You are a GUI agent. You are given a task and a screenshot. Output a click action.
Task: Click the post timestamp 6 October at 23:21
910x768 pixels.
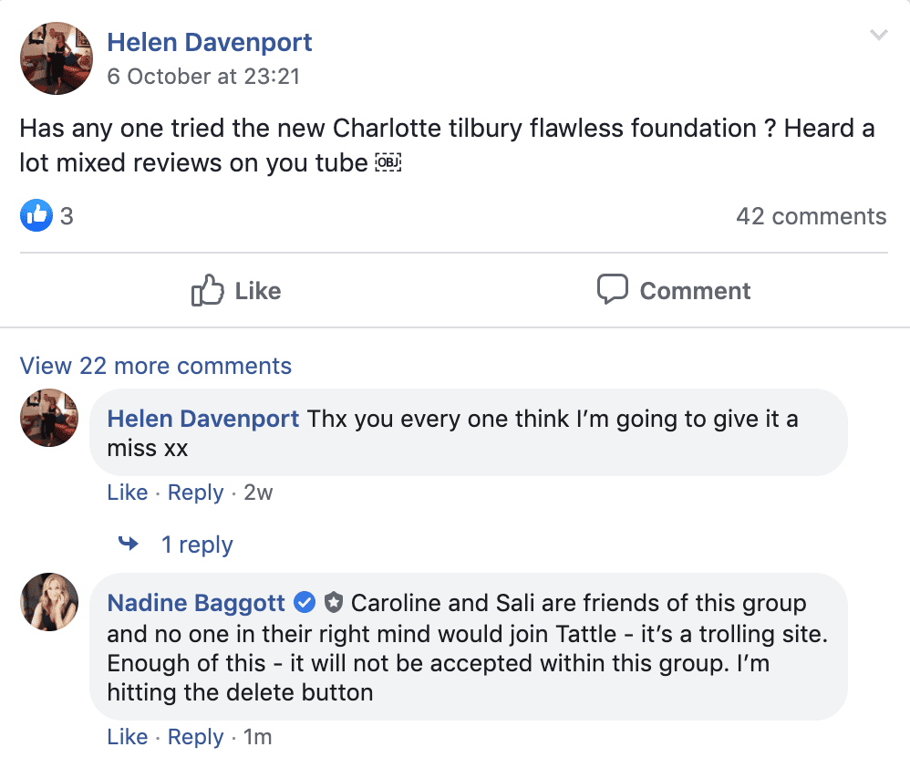coord(203,76)
